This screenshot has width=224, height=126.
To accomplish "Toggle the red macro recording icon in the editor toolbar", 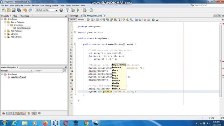I will click(x=145, y=20).
